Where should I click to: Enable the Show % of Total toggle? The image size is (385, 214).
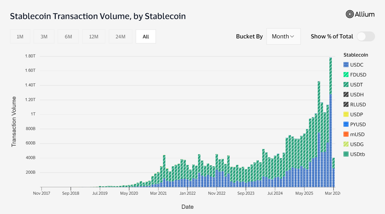[366, 36]
